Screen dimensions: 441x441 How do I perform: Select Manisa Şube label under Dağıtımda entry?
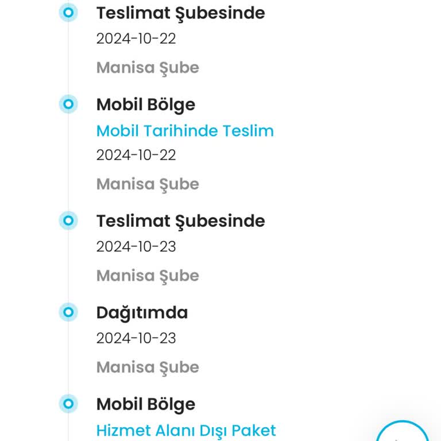click(148, 367)
